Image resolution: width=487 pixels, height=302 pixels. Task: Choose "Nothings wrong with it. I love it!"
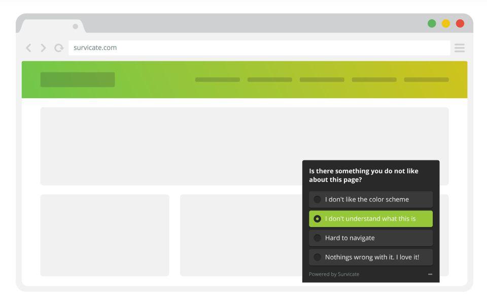click(370, 257)
